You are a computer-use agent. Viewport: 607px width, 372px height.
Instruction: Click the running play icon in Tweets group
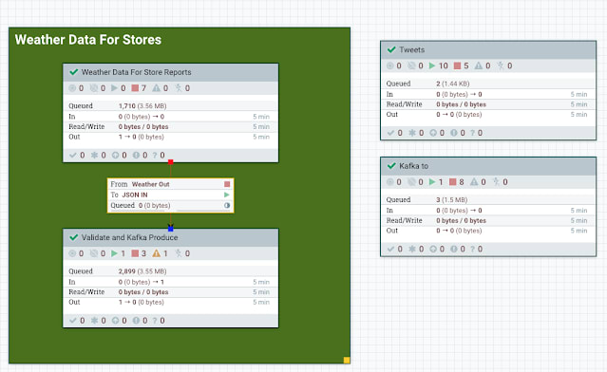coord(432,65)
